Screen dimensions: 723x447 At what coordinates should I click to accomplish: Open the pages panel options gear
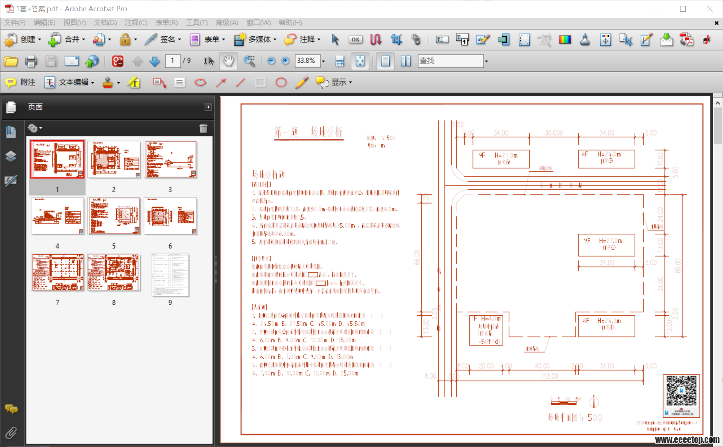click(x=35, y=128)
